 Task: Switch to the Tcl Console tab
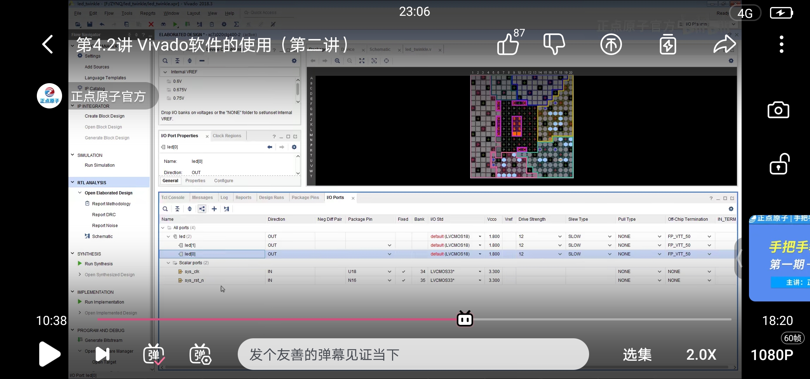[173, 198]
